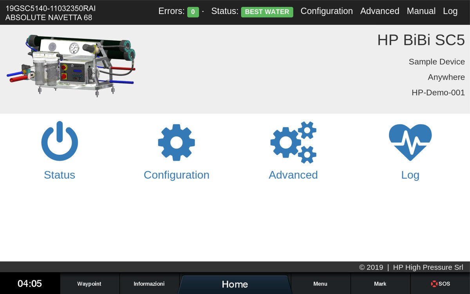Select the Waypoint button in bottom bar
The width and height of the screenshot is (470, 294).
pyautogui.click(x=89, y=284)
